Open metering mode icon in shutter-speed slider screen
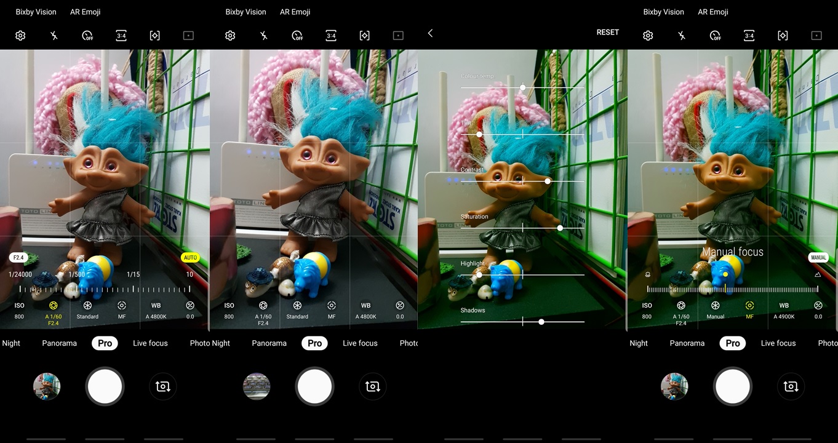 click(155, 36)
